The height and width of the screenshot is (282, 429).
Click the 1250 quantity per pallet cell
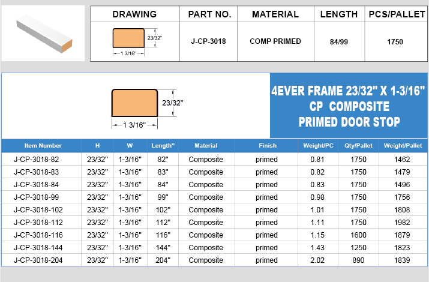coord(358,248)
